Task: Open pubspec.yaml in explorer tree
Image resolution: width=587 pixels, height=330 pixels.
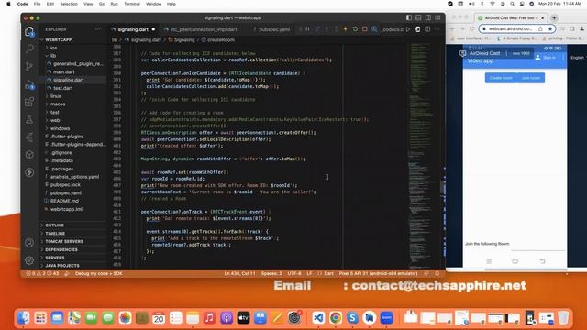Action: (x=66, y=193)
